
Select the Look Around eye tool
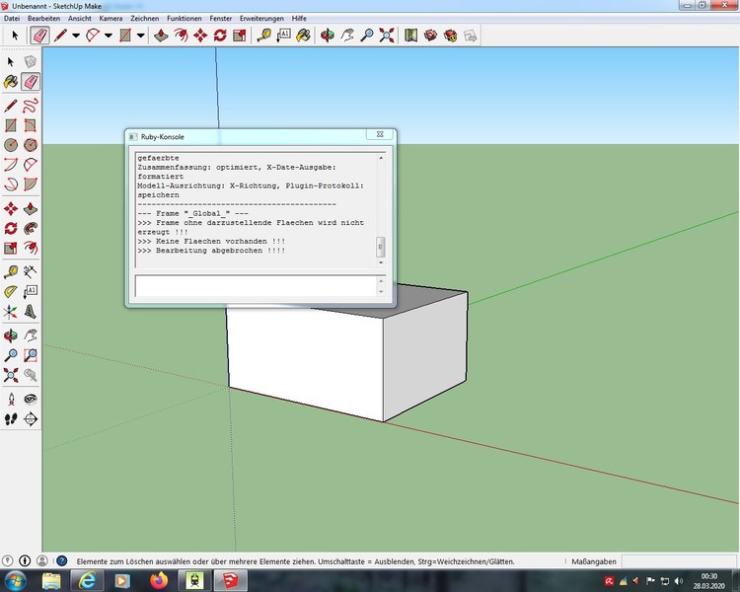(30, 399)
